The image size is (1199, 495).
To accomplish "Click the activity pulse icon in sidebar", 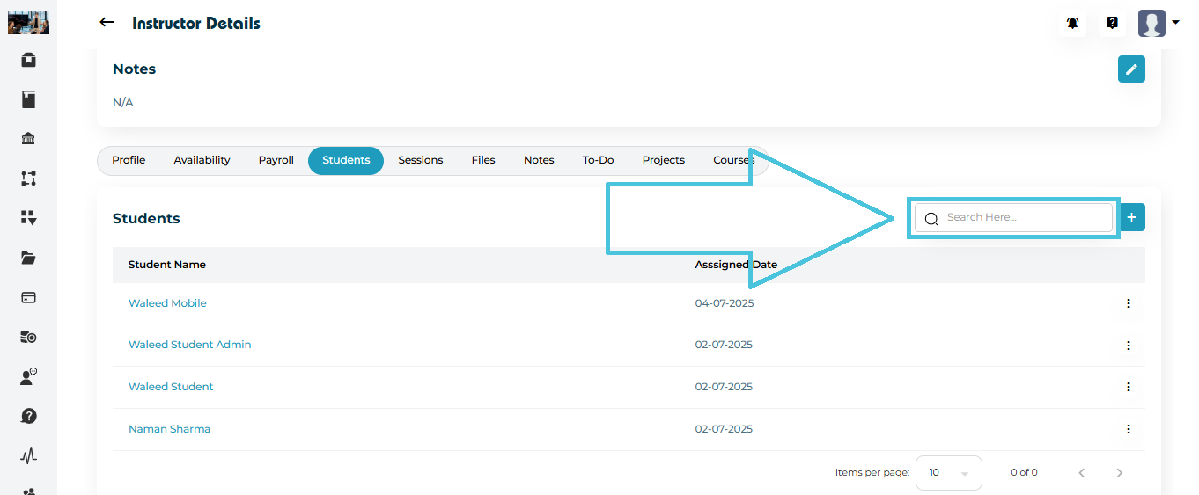I will coord(28,455).
